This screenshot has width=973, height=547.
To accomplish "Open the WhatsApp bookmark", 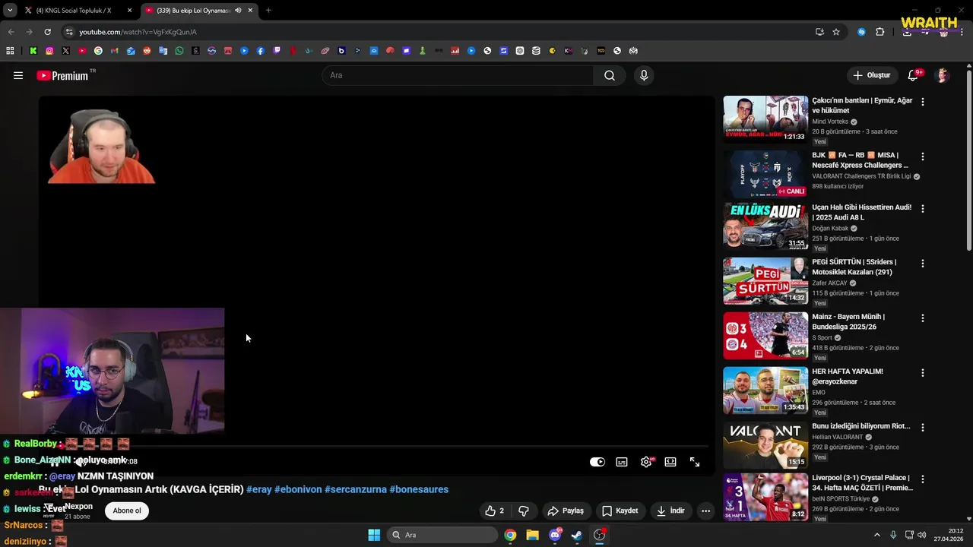I will [x=179, y=51].
